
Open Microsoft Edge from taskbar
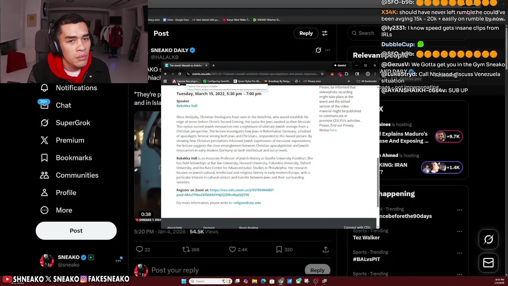(x=263, y=281)
